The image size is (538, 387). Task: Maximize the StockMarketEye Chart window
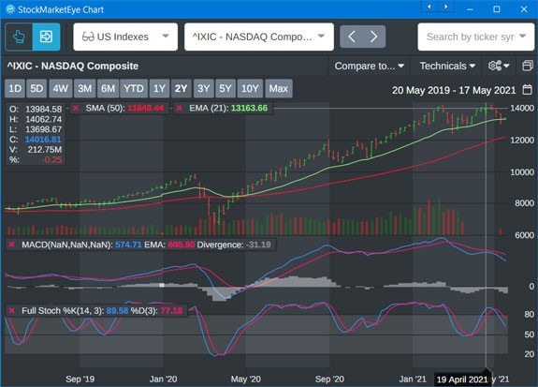click(496, 9)
